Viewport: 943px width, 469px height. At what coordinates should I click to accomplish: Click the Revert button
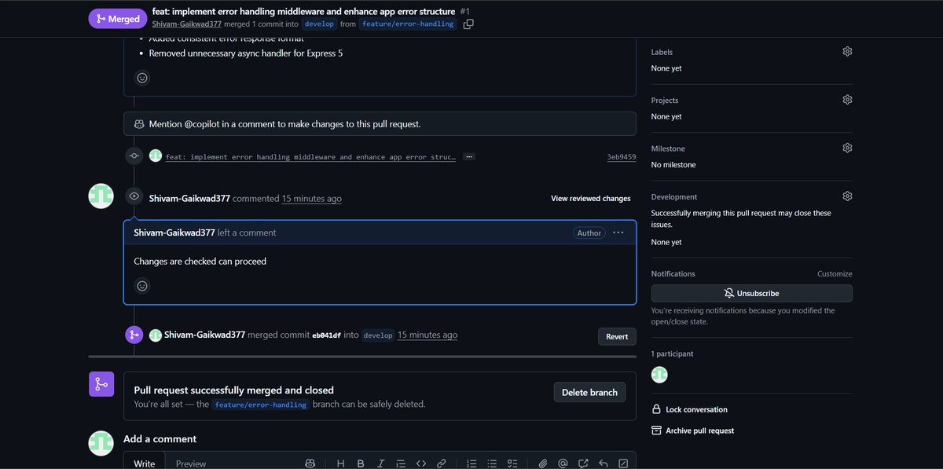(x=617, y=336)
